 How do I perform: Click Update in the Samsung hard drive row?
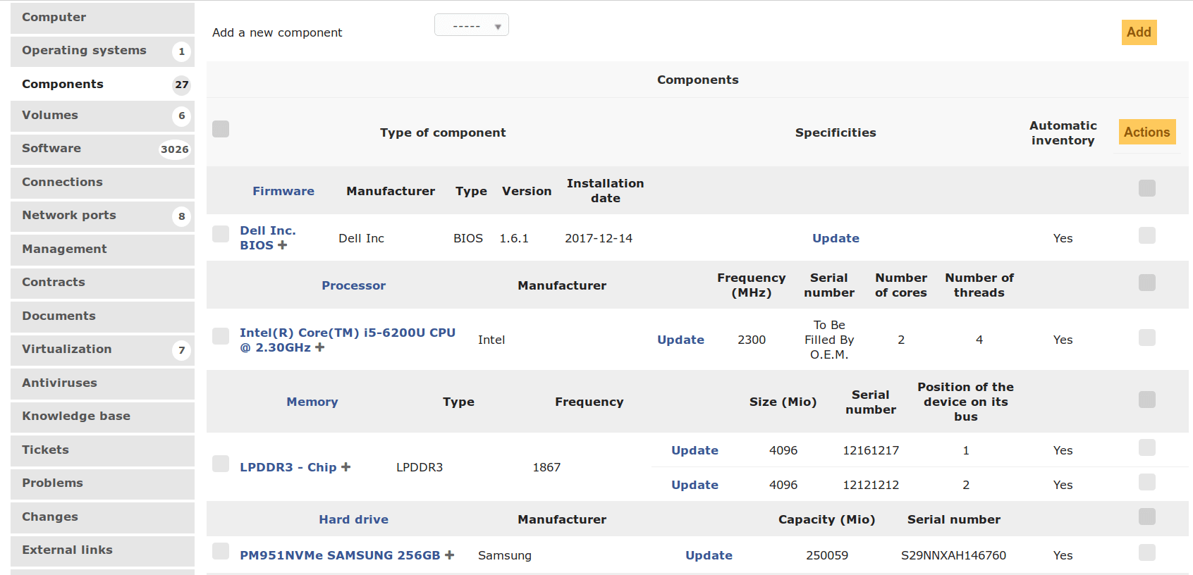tap(709, 555)
